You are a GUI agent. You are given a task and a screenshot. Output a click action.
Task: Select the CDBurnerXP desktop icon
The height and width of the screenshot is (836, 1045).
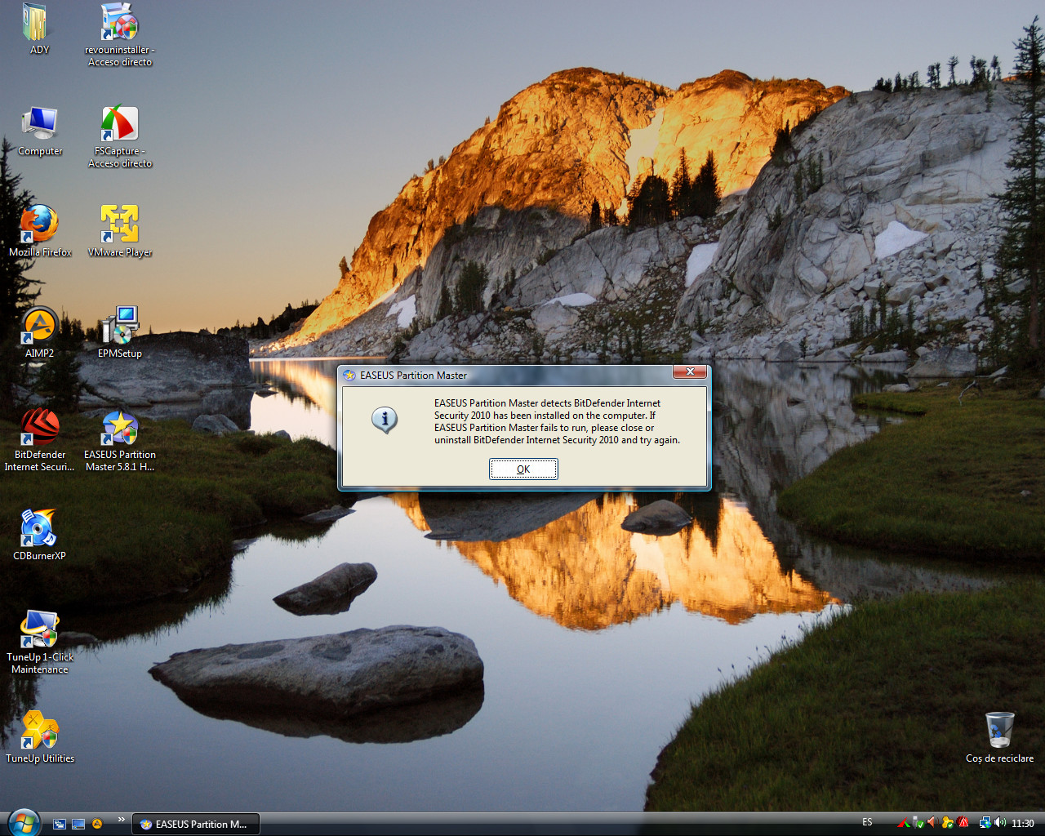point(39,535)
